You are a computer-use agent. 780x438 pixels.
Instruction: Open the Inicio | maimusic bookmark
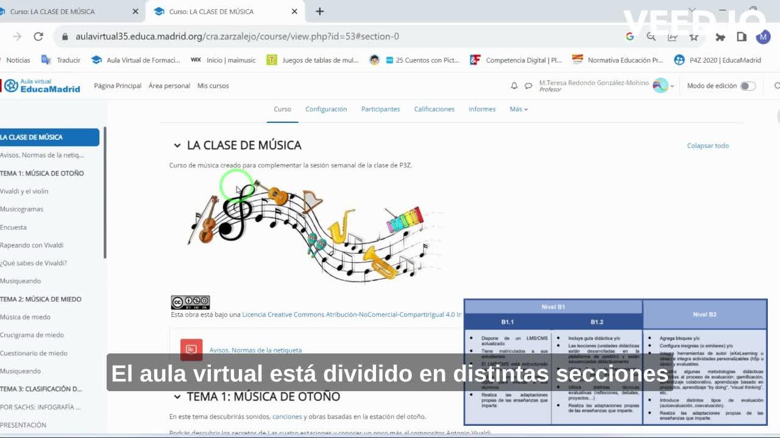[x=223, y=60]
